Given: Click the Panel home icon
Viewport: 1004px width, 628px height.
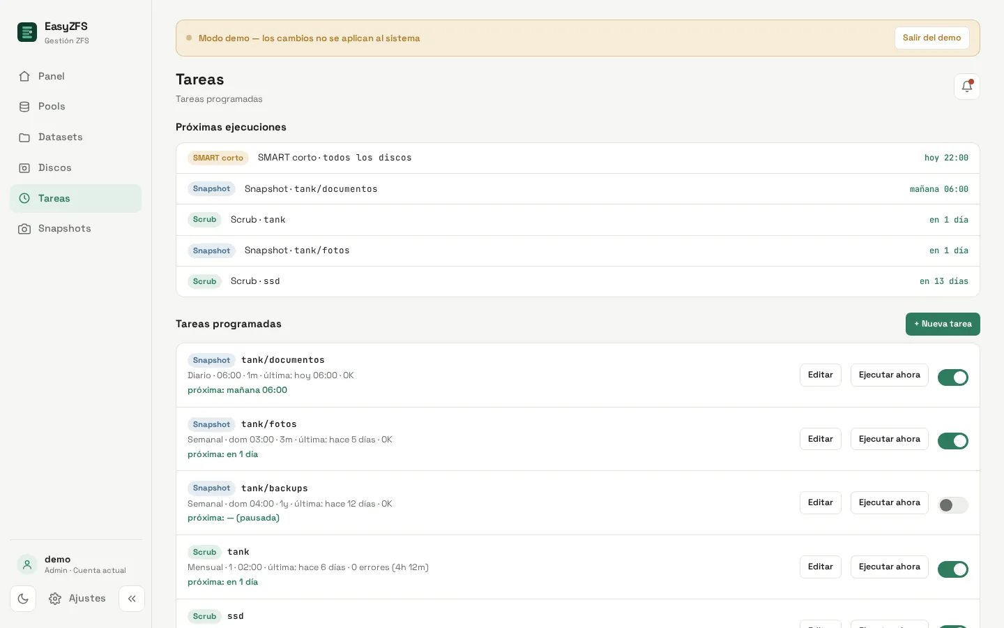Looking at the screenshot, I should (x=24, y=76).
